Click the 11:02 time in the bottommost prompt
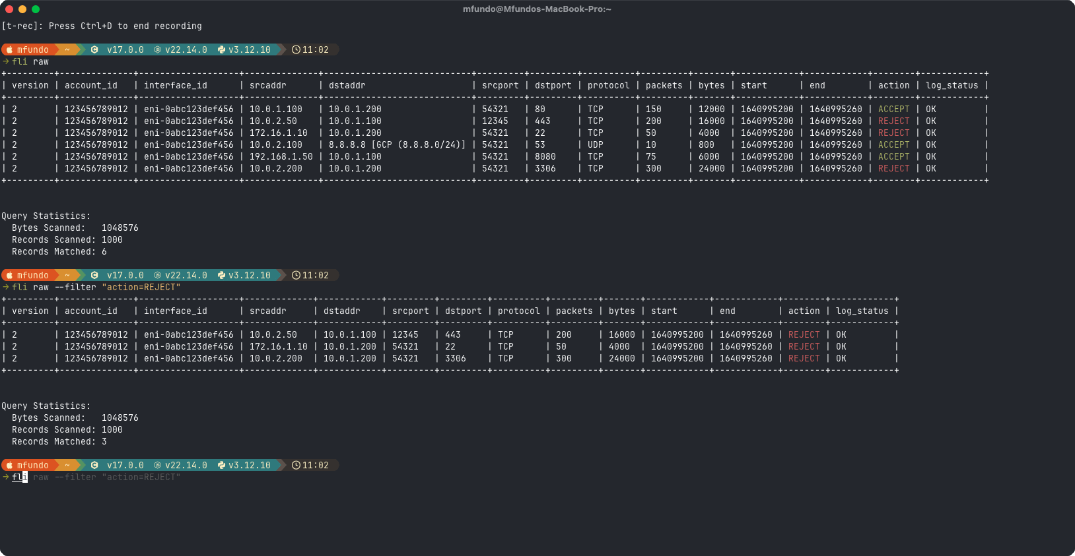 pos(316,465)
